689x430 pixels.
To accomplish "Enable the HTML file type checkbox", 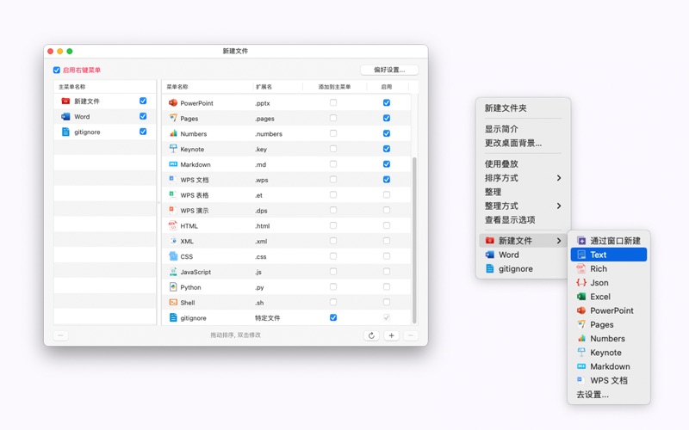I will (x=386, y=226).
